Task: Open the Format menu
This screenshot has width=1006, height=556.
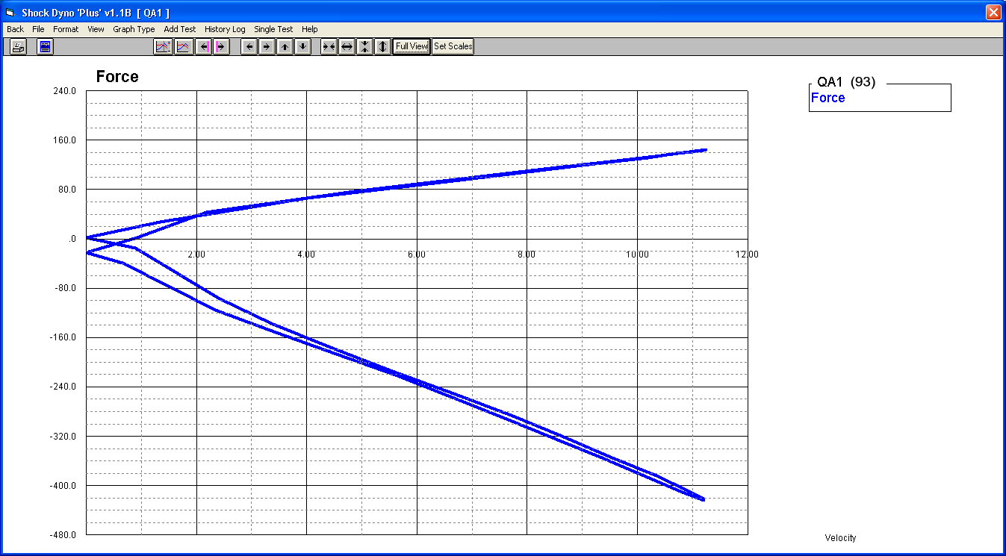Action: 66,29
